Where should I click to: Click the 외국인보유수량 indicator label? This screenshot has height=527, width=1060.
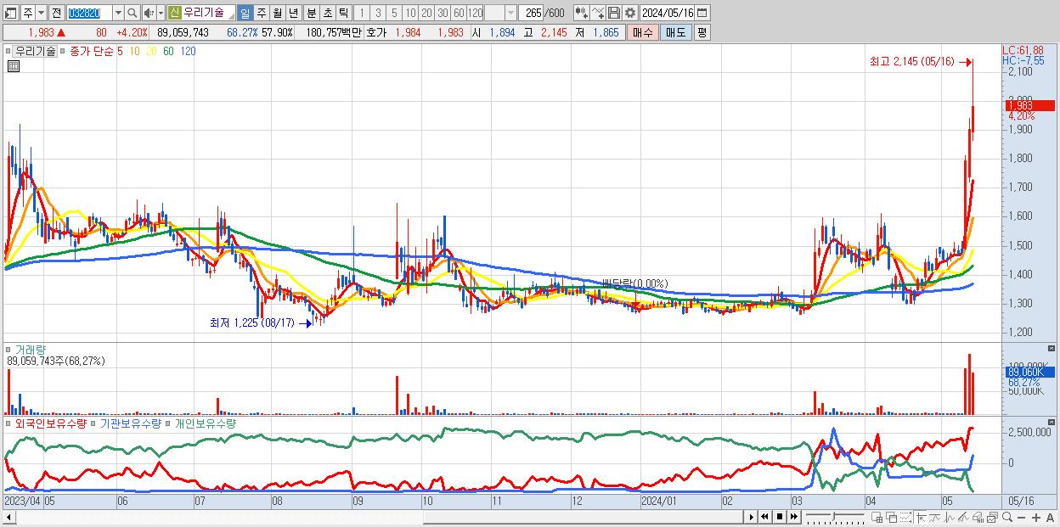point(51,423)
